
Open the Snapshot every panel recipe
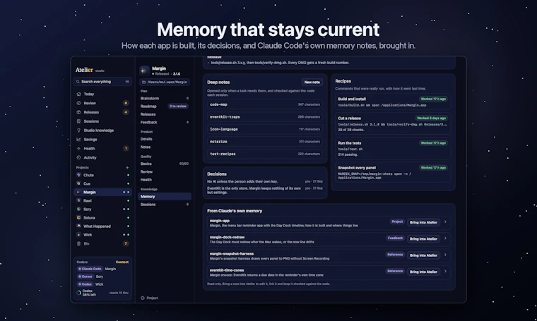[x=393, y=172]
